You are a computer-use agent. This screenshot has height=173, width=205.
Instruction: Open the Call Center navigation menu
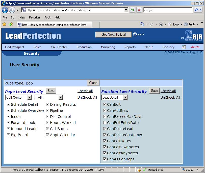tap(59, 47)
